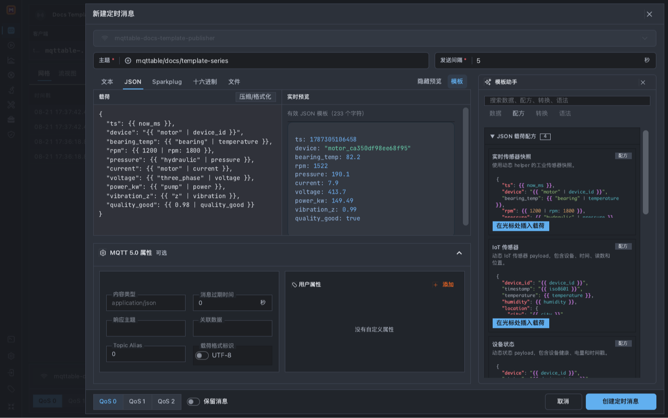Viewport: 668px width, 418px height.
Task: Insert the 实时传感器快照 payload at cursor
Action: pos(520,226)
